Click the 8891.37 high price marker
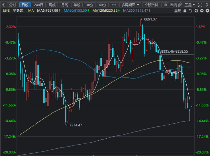The height and width of the screenshot is (156, 210). 149,19
